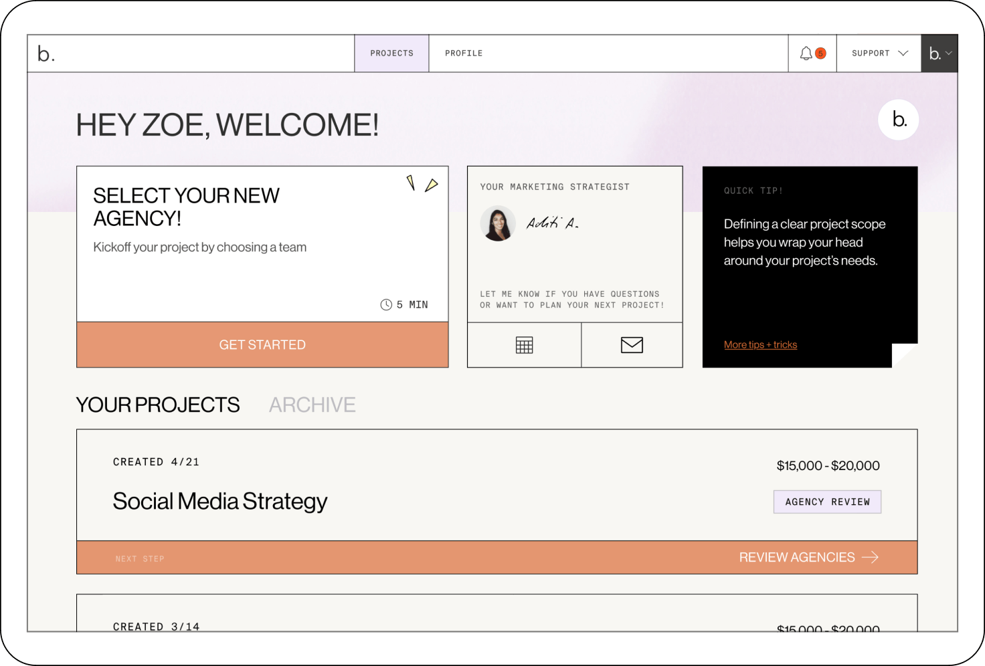Open the dark b. account menu
This screenshot has height=666, width=985.
(939, 53)
